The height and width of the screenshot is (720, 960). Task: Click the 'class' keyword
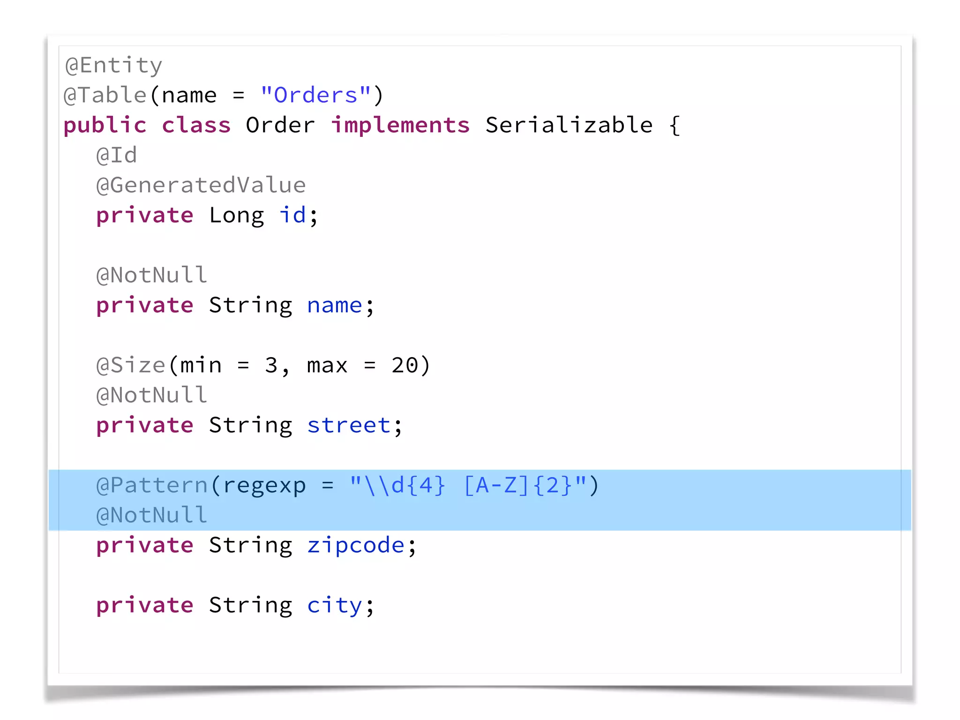(x=196, y=125)
